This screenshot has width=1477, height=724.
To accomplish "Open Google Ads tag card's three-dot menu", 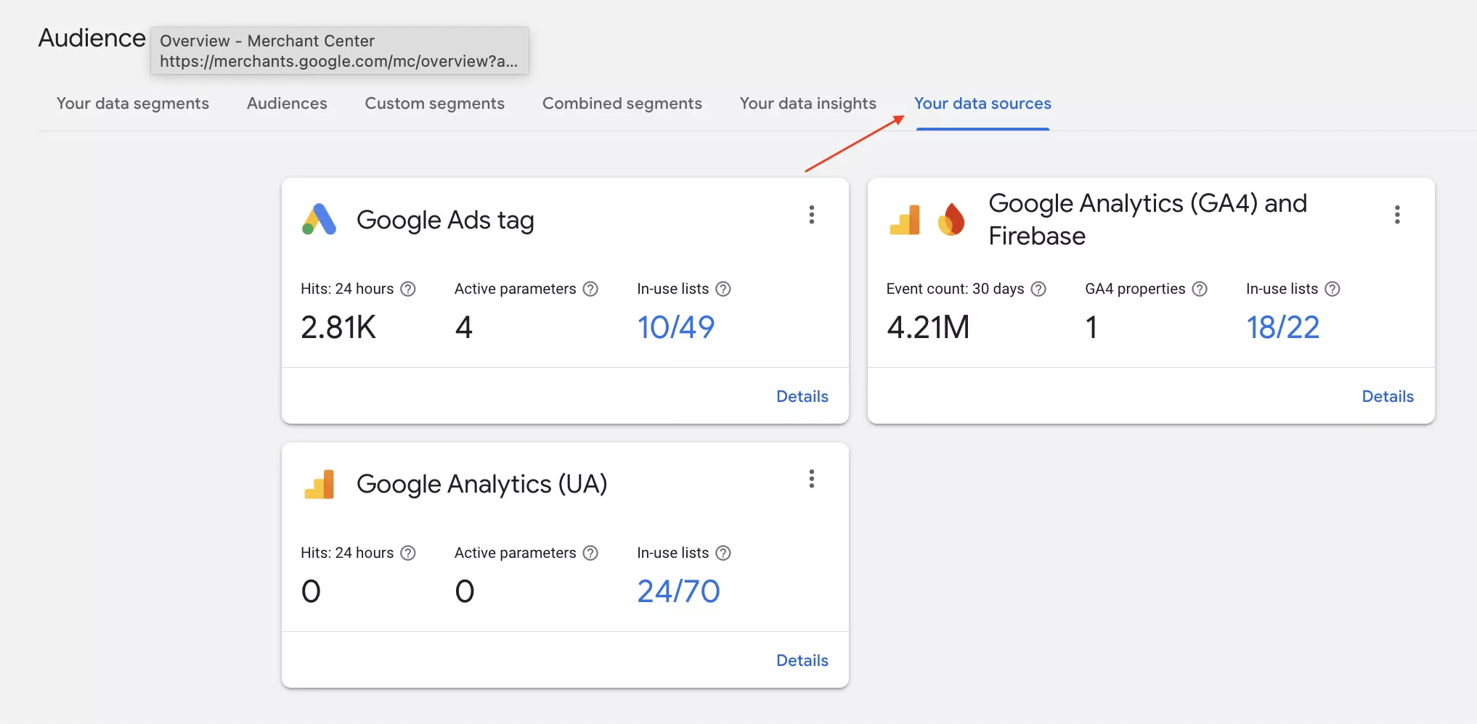I will click(x=812, y=215).
